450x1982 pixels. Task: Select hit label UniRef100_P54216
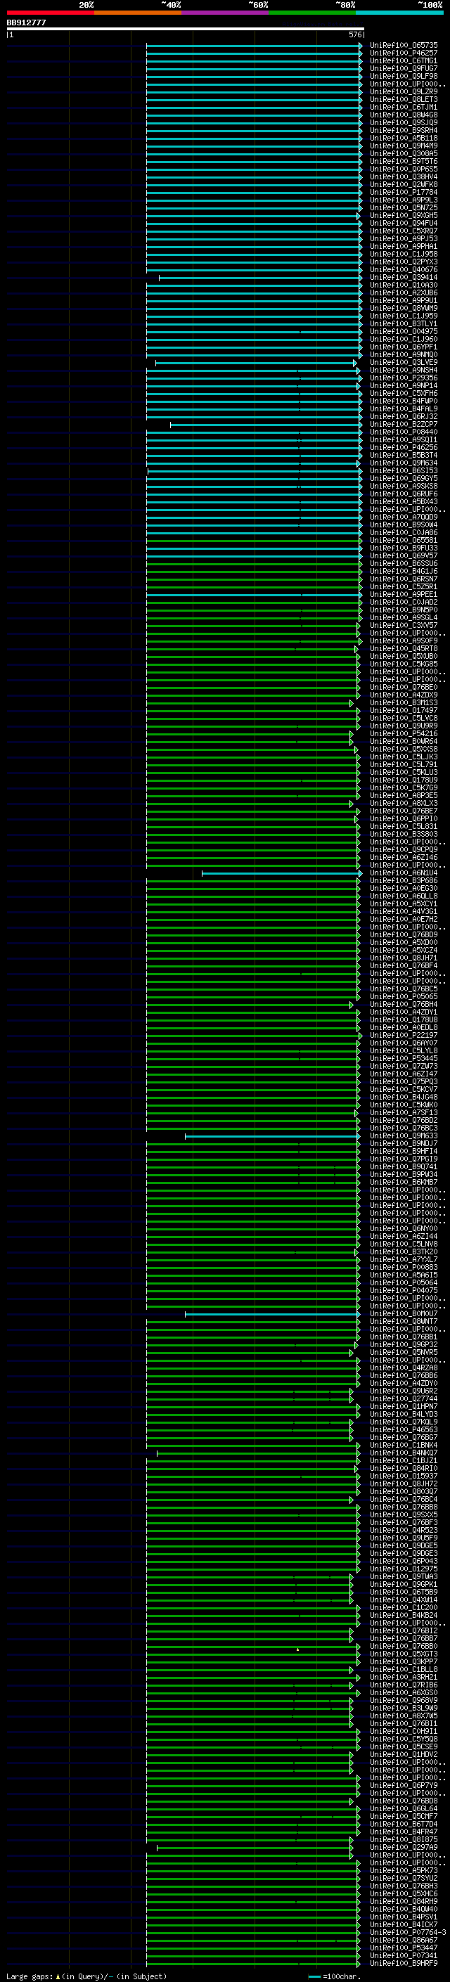404,734
